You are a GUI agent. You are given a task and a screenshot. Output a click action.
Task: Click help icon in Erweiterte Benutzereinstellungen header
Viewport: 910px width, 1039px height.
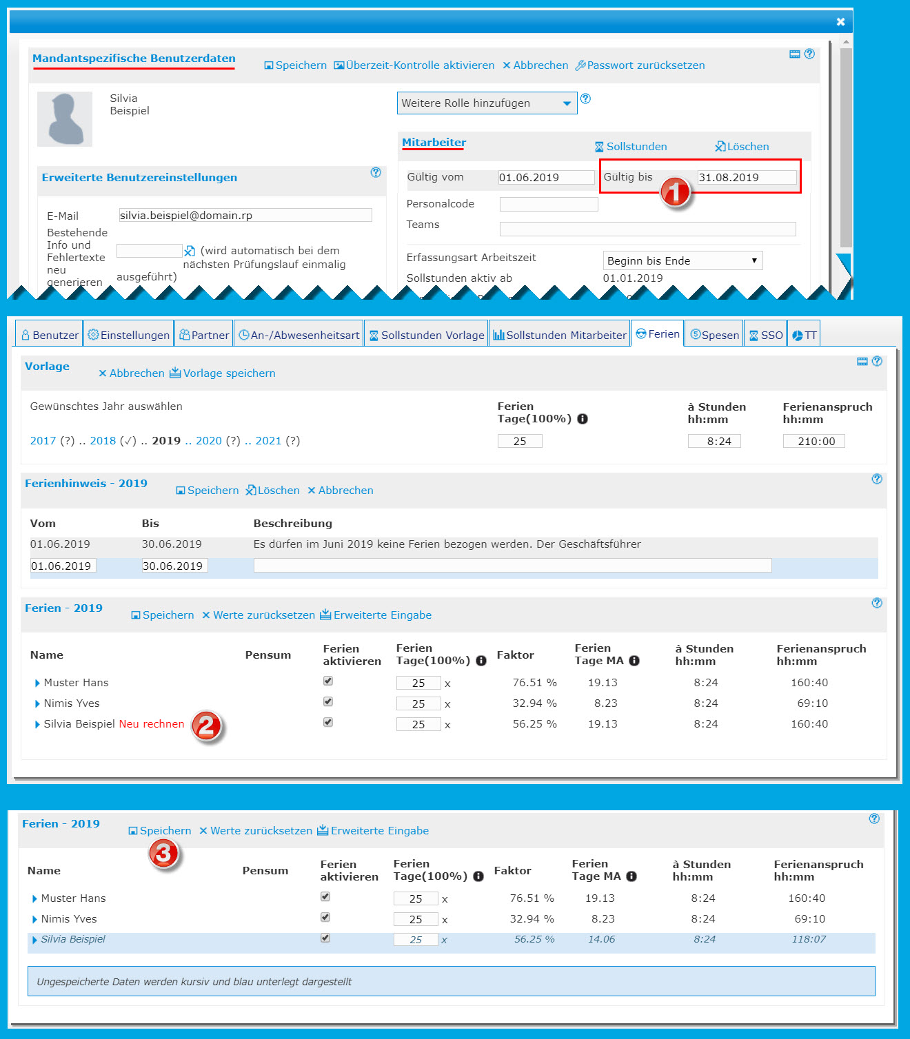click(x=376, y=172)
